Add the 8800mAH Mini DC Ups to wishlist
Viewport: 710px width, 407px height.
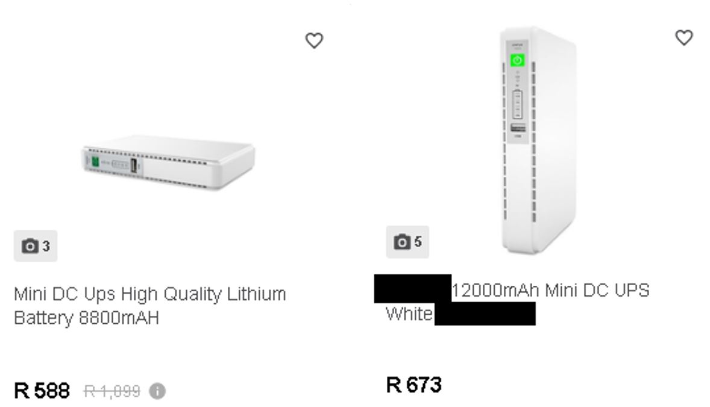[x=314, y=41]
